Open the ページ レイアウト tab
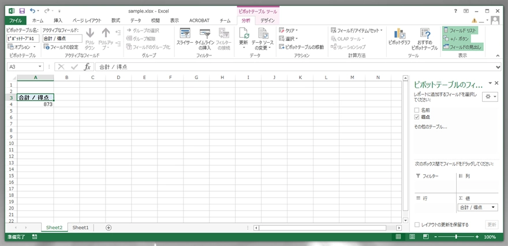The width and height of the screenshot is (508, 246). click(x=87, y=20)
